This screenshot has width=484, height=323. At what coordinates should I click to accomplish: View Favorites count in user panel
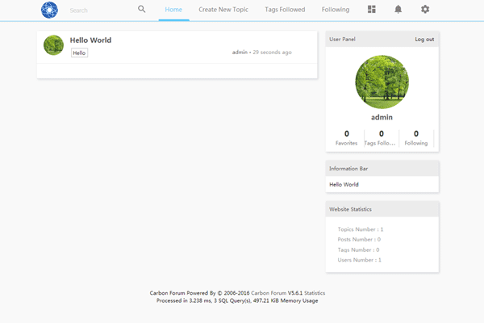346,137
